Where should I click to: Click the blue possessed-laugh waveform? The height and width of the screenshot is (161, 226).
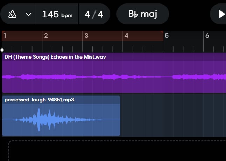click(x=61, y=120)
